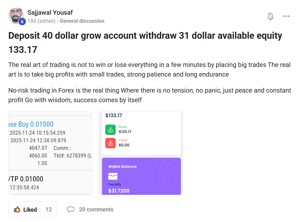
Task: Open author name Sajjawal Yousaf
Action: coord(50,12)
